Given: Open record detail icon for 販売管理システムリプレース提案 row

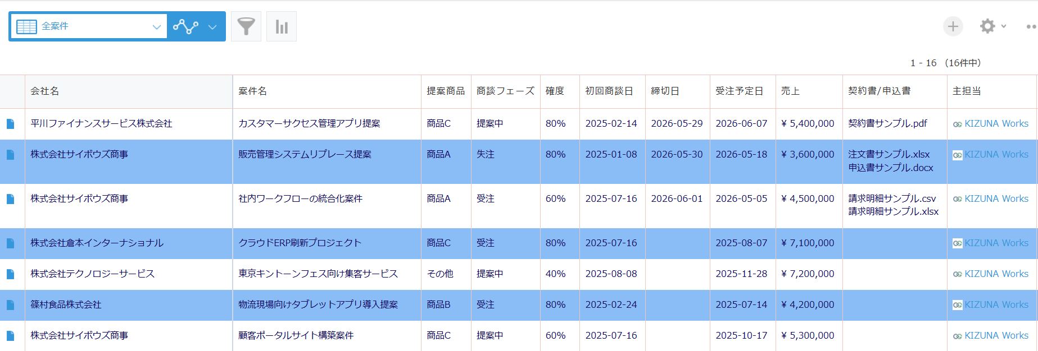Looking at the screenshot, I should click(10, 155).
